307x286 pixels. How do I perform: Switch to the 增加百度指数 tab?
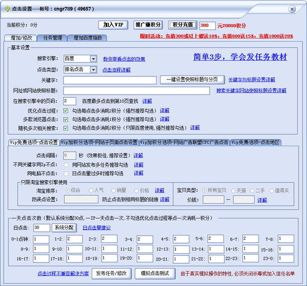pos(88,38)
